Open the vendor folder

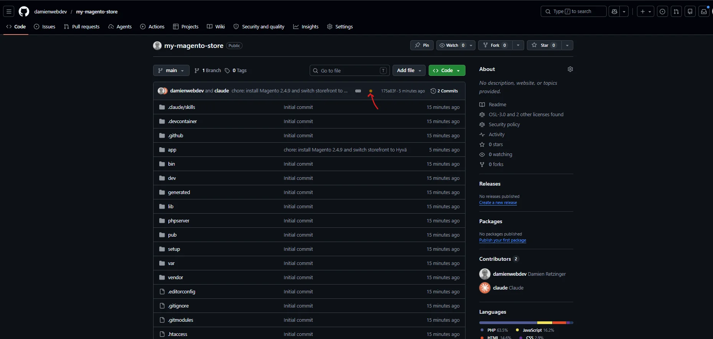175,277
